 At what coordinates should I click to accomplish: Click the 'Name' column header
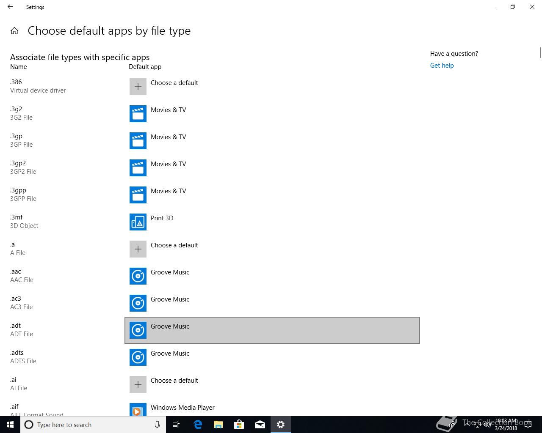pos(19,67)
